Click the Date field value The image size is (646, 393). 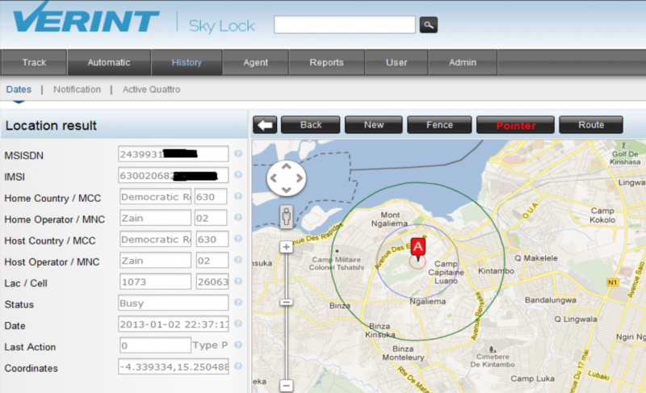point(173,324)
